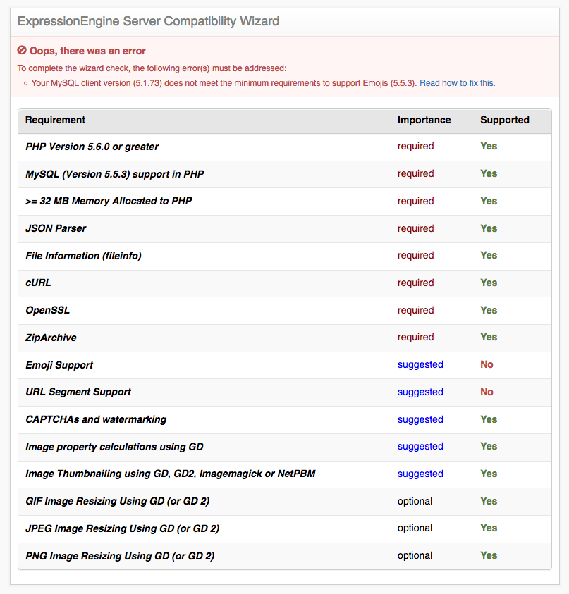Click the red No beside Emoji Support
Screen dimensions: 569x594
[487, 365]
